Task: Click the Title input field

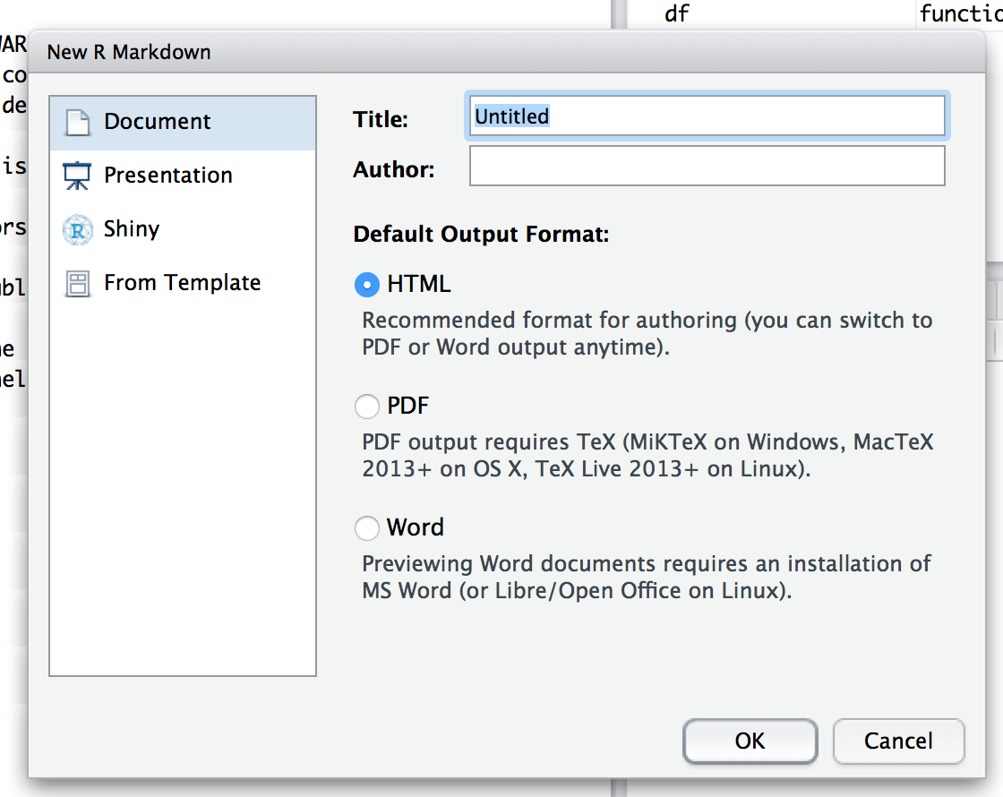Action: click(x=707, y=116)
